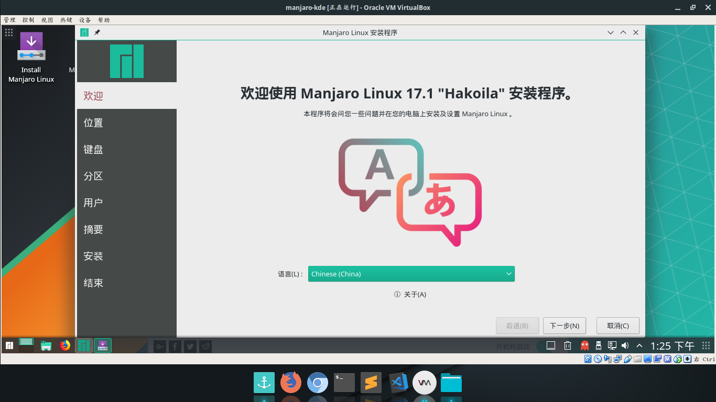The height and width of the screenshot is (402, 716).
Task: Click VirtualBox shared folders status icon
Action: 637,359
